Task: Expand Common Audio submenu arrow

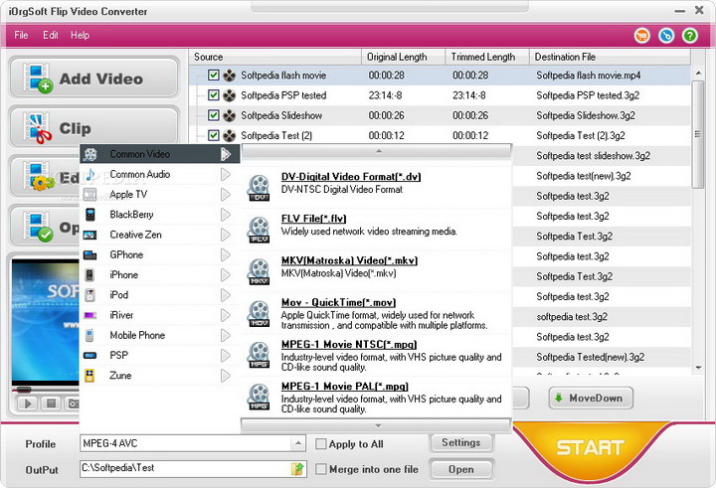Action: [x=225, y=174]
